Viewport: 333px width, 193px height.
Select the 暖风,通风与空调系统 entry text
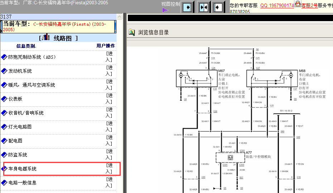point(32,85)
